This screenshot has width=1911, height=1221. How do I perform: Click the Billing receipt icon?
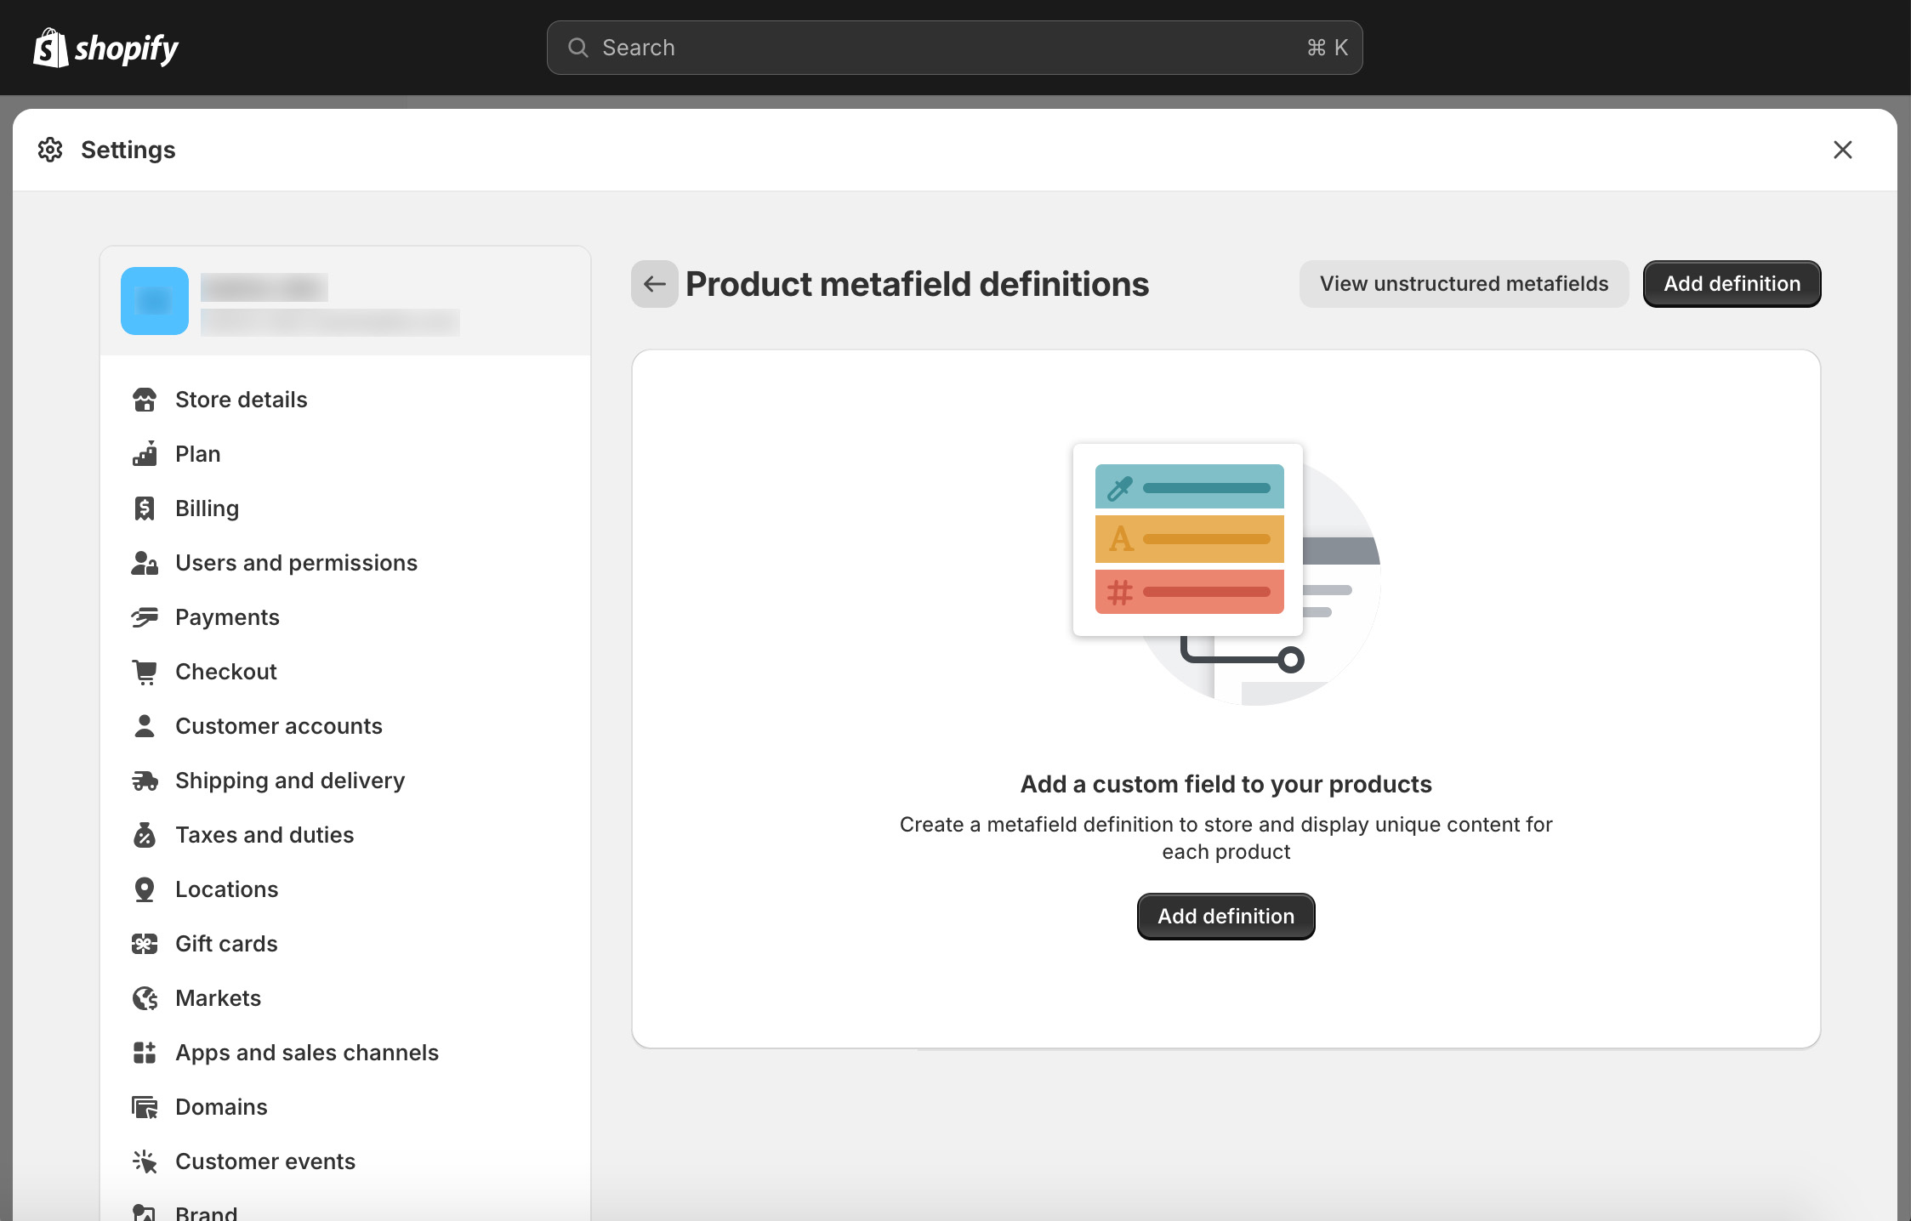145,508
